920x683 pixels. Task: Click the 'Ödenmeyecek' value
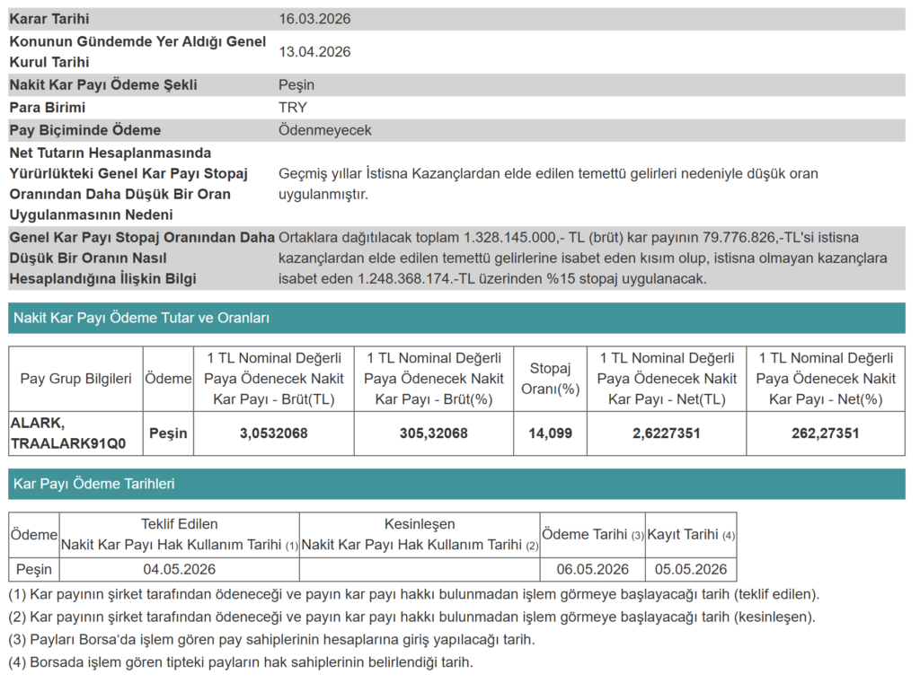pos(324,130)
